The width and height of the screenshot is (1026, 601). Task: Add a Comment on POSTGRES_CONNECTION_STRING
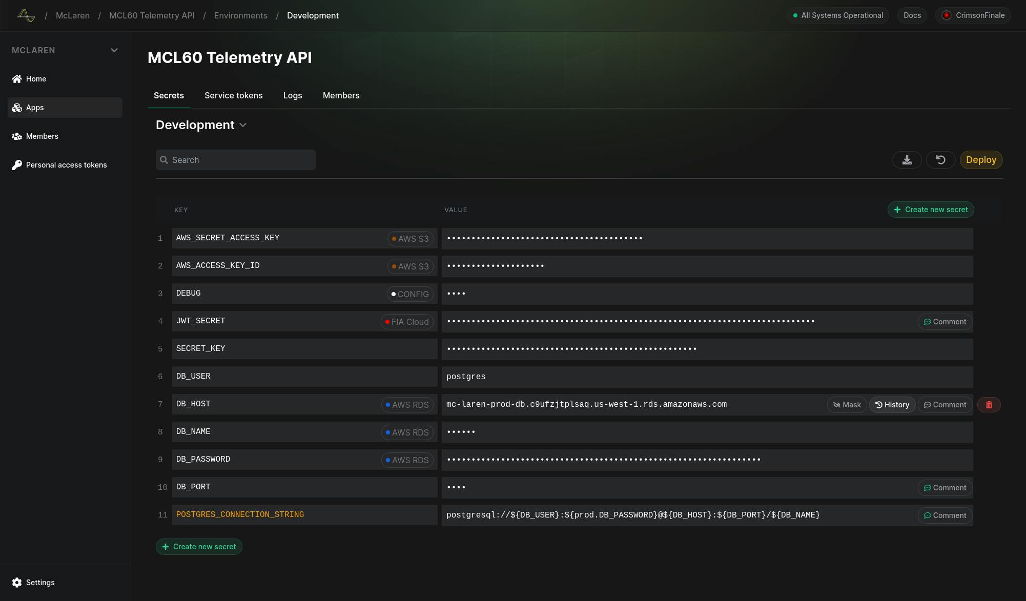(x=945, y=515)
